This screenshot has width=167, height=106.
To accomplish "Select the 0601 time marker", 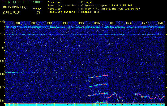I will [x=17, y=23].
